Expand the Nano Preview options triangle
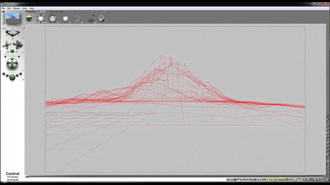The image size is (330, 185). (x=19, y=24)
